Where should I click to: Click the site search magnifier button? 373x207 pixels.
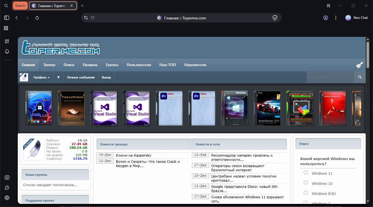360,77
